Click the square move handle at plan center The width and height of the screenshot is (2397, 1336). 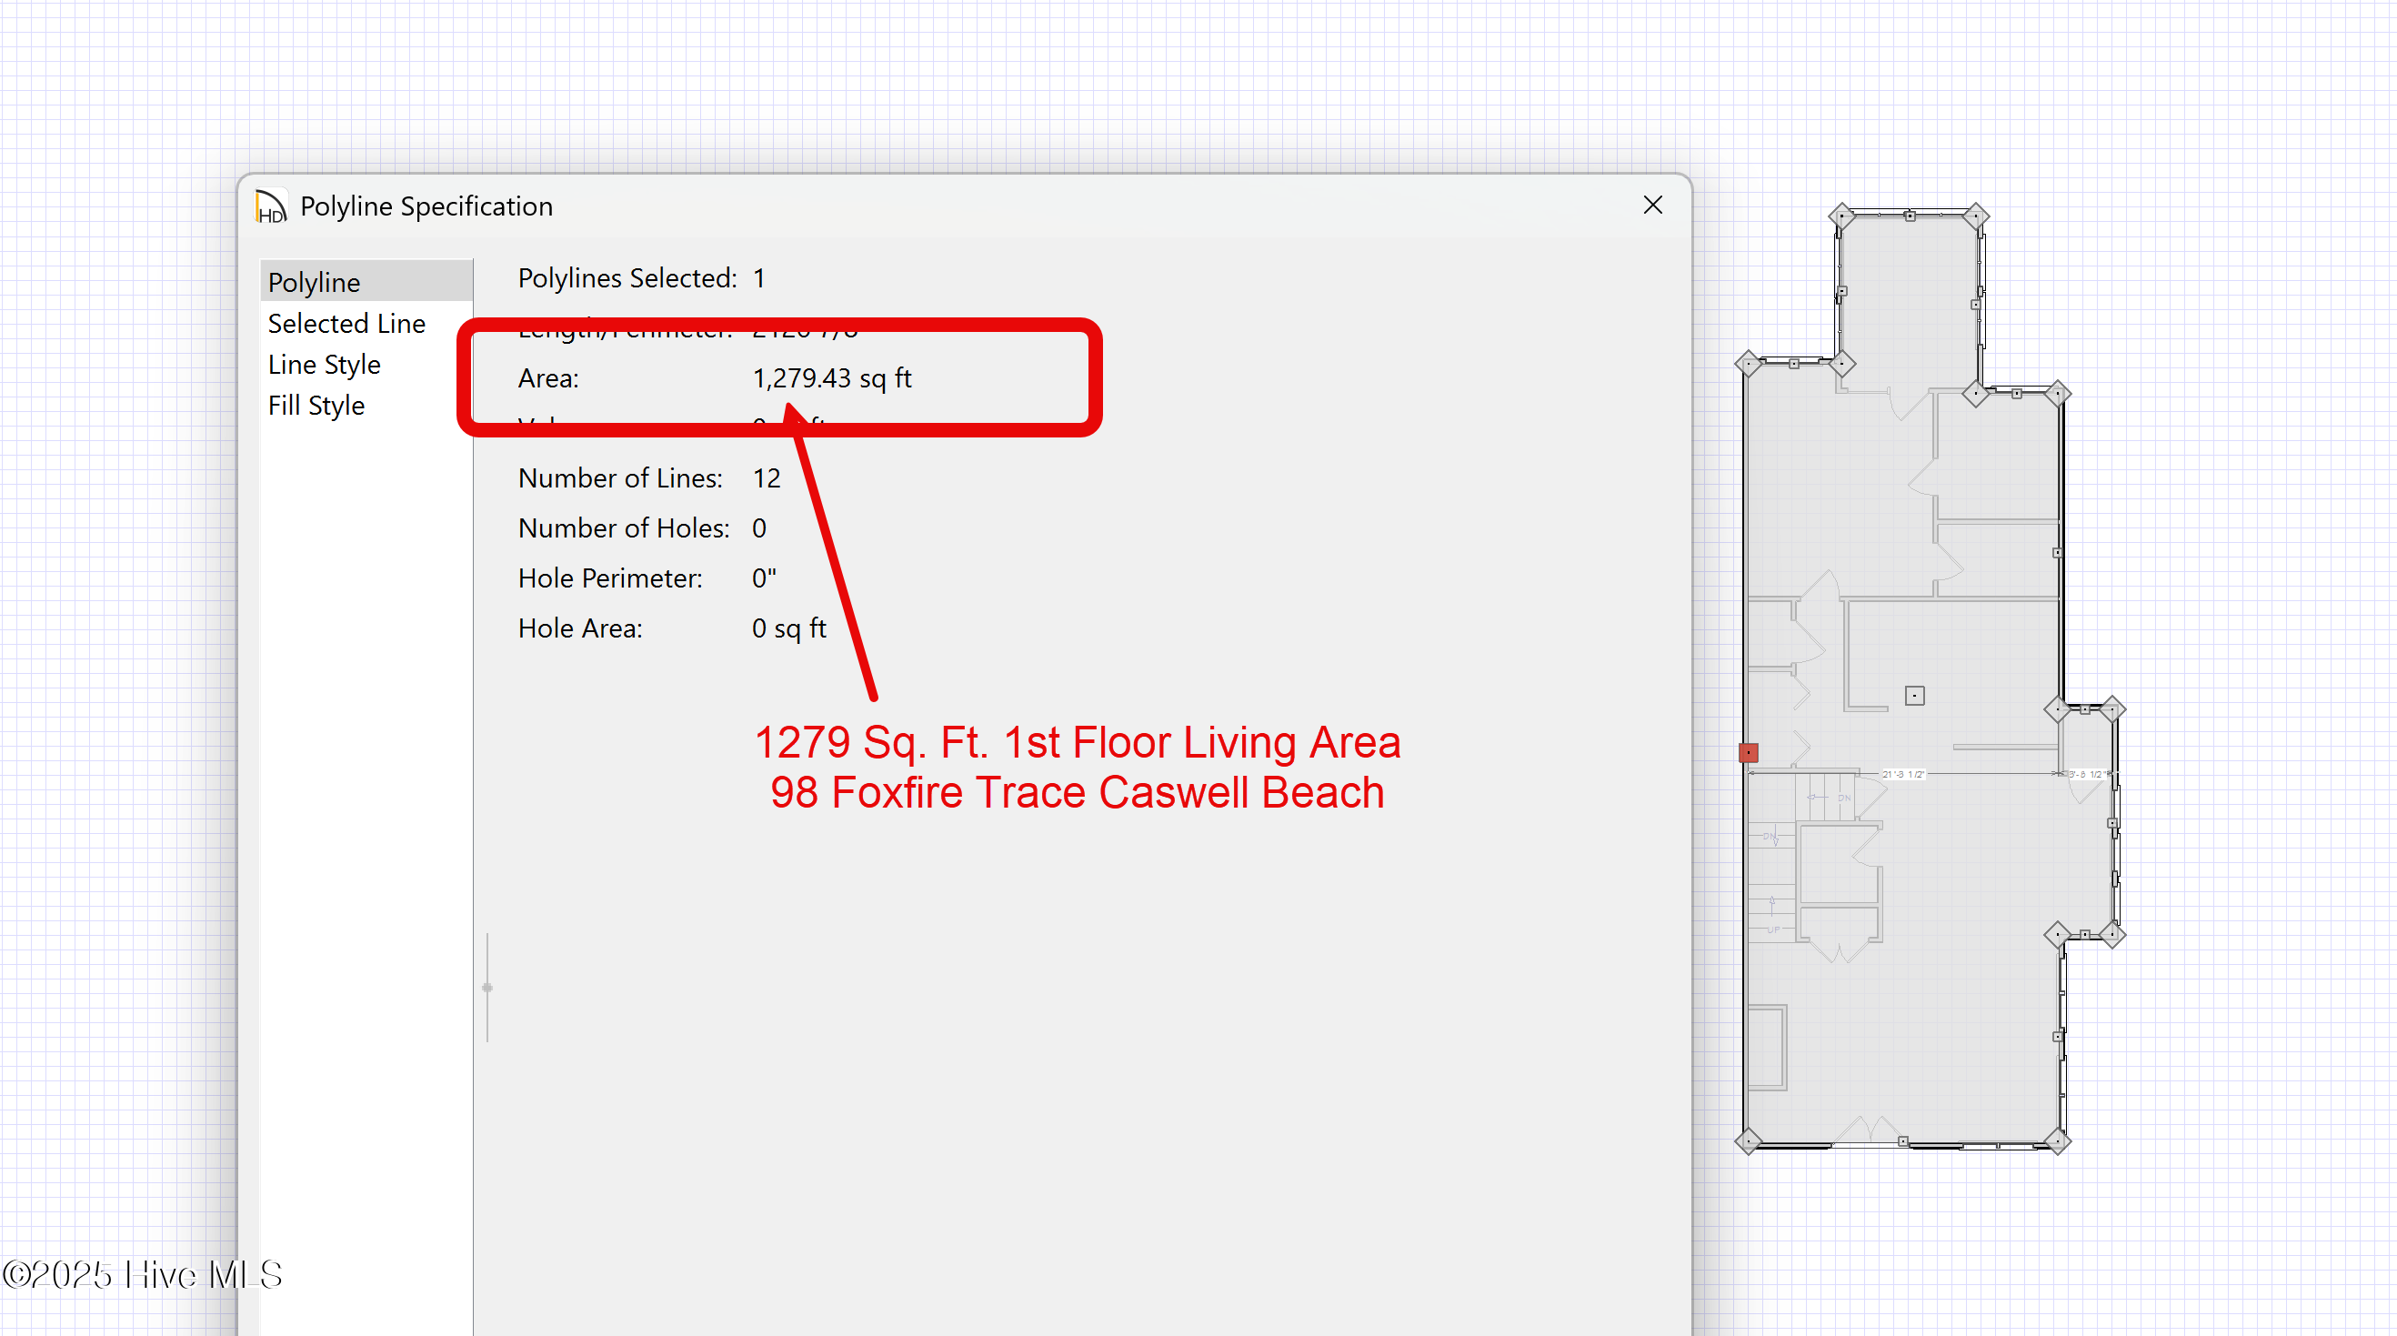[x=1914, y=695]
